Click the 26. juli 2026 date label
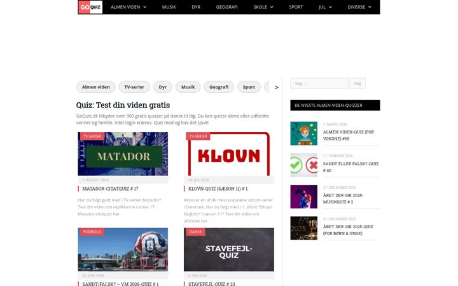The width and height of the screenshot is (458, 286). [x=199, y=180]
